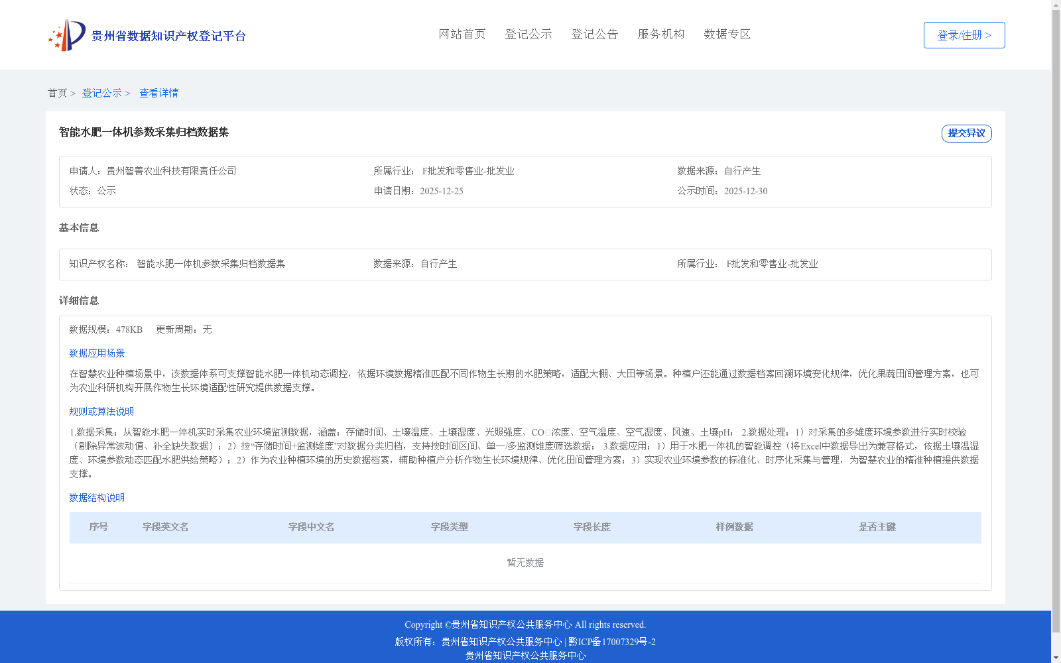The height and width of the screenshot is (663, 1061).
Task: Select 服务机构 in navigation bar
Action: 661,34
